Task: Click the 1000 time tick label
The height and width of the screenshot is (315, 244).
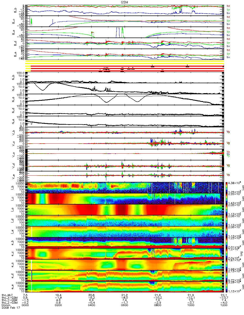Action: click(x=191, y=306)
